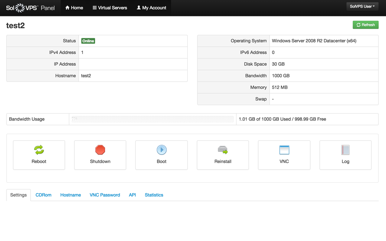Open the VNC Password tab
386x241 pixels.
(x=105, y=195)
